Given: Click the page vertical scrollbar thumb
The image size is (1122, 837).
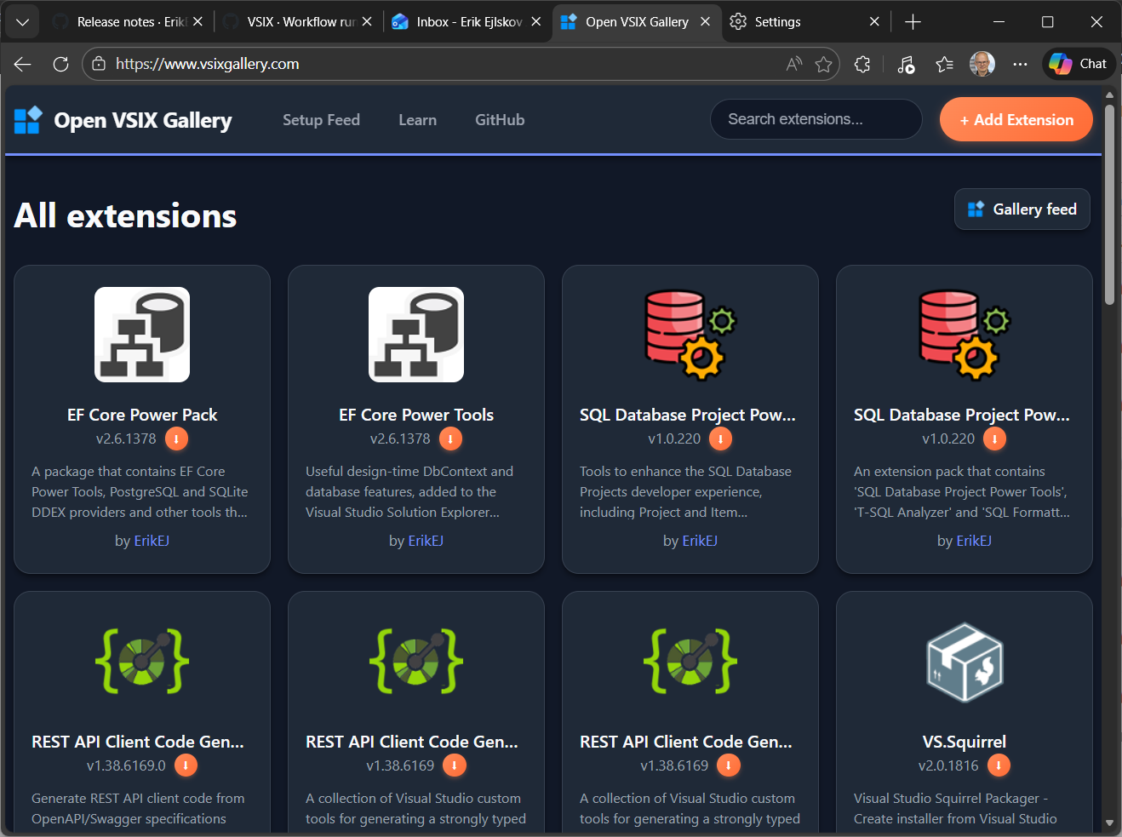Looking at the screenshot, I should tap(1109, 204).
